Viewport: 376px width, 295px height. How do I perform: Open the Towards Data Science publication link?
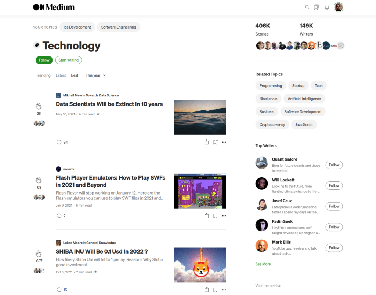[x=102, y=95]
